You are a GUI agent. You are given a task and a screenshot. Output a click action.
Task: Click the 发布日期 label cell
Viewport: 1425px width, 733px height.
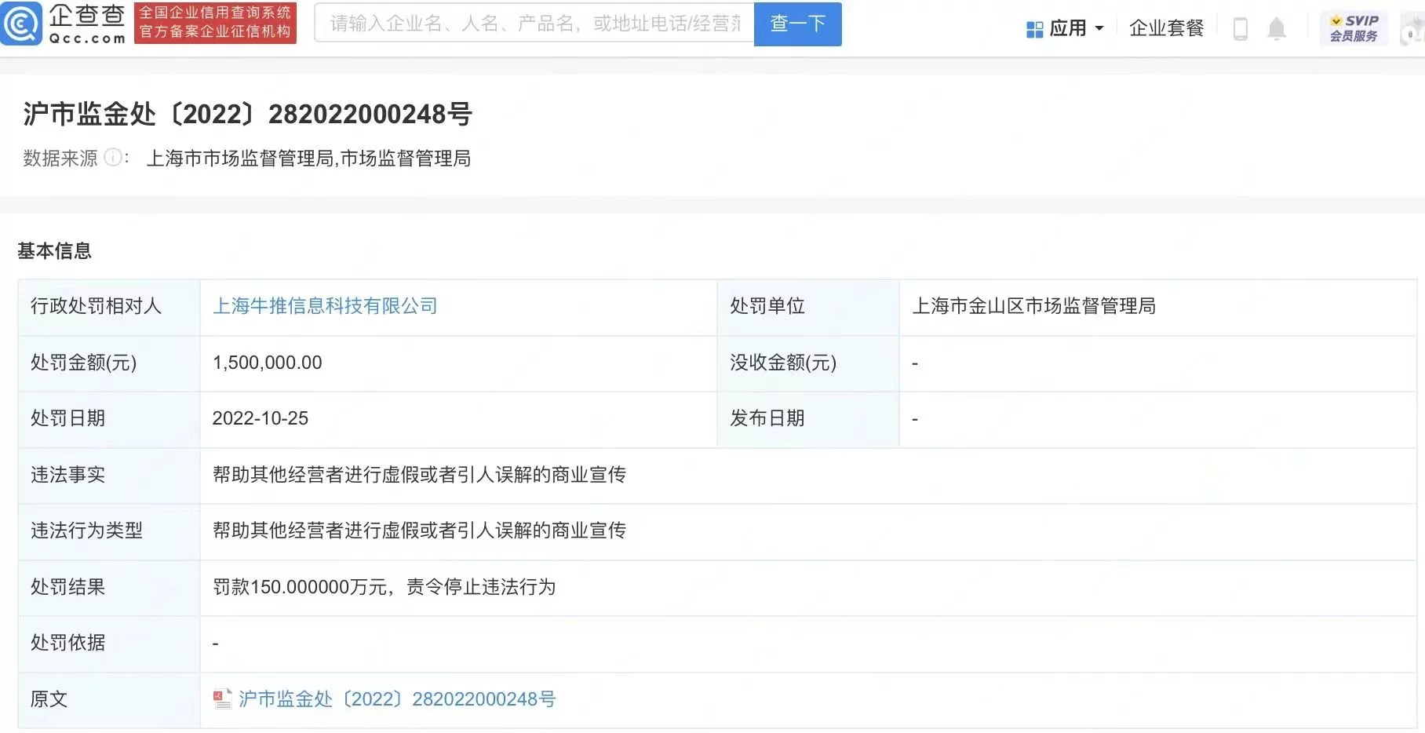[807, 419]
